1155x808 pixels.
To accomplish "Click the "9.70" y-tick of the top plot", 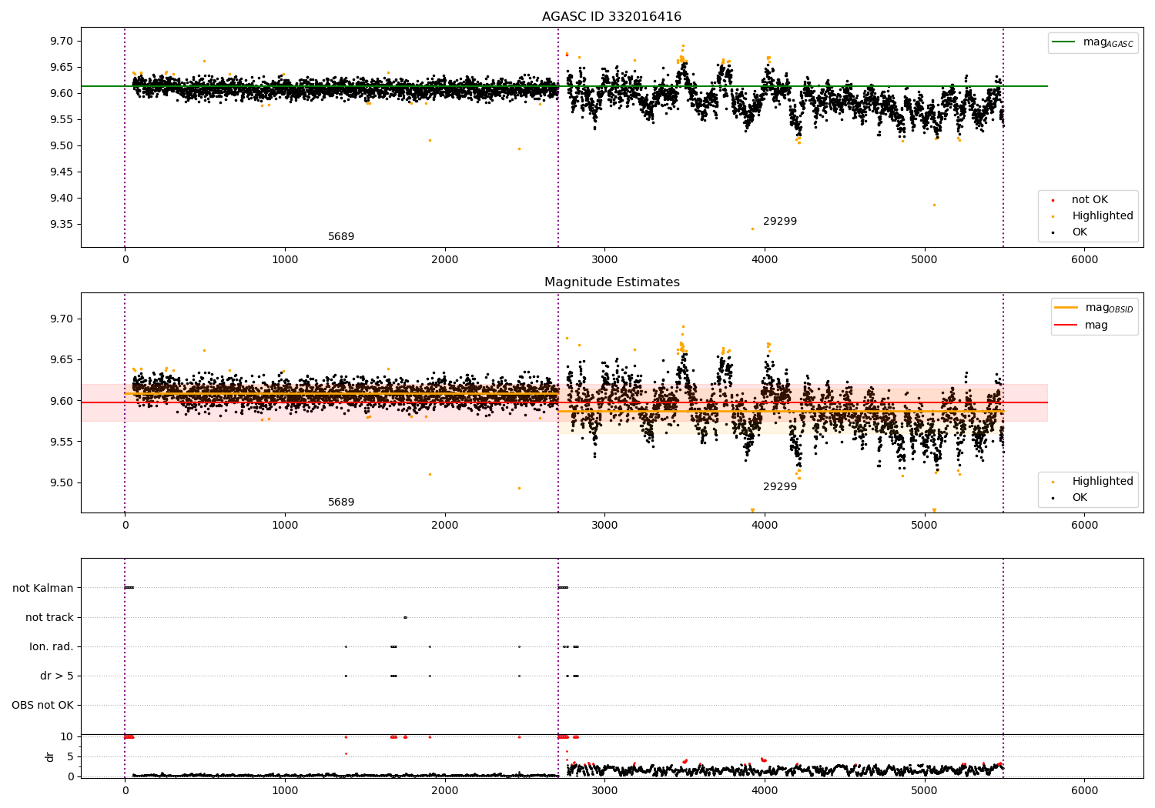I will [x=61, y=41].
